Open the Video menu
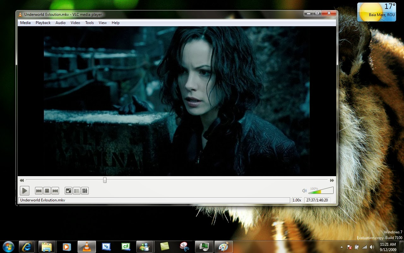The width and height of the screenshot is (404, 253). (75, 23)
